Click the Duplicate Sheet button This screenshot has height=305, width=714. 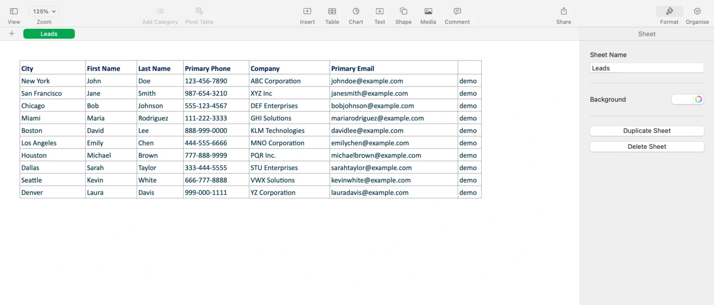click(x=647, y=131)
